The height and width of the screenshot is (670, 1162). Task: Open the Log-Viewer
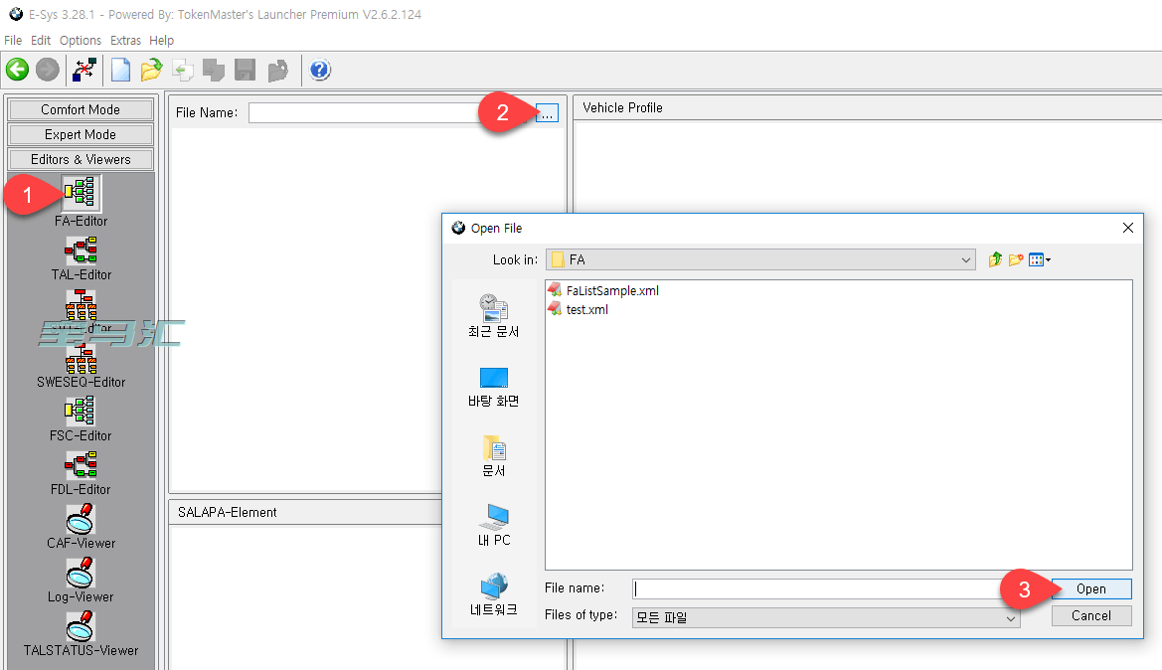click(81, 573)
